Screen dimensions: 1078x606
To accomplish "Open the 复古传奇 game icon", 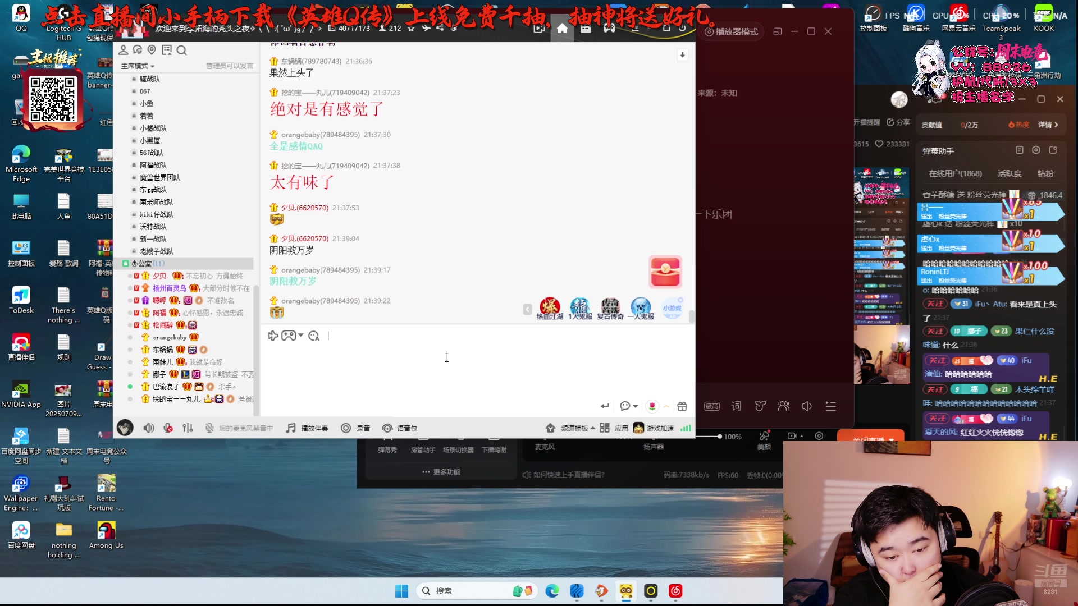I will coord(610,309).
